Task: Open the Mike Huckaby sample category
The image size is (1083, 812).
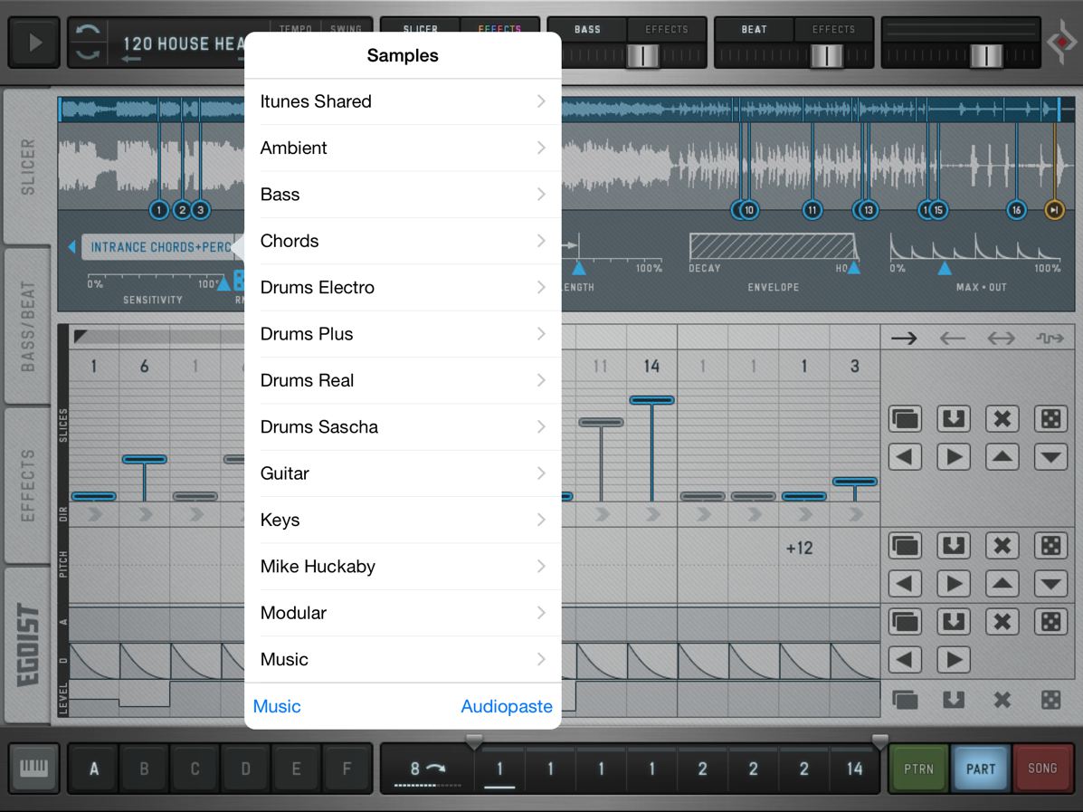Action: [x=403, y=566]
